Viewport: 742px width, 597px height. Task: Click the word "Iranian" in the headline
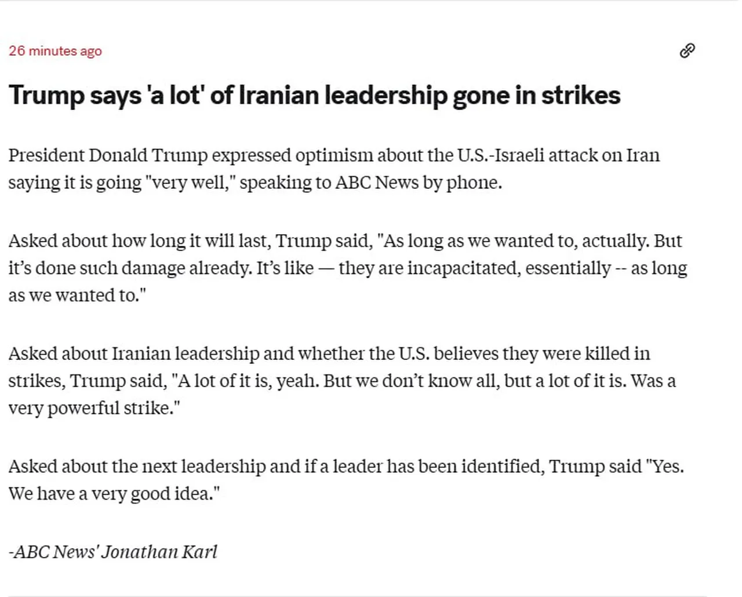click(278, 96)
